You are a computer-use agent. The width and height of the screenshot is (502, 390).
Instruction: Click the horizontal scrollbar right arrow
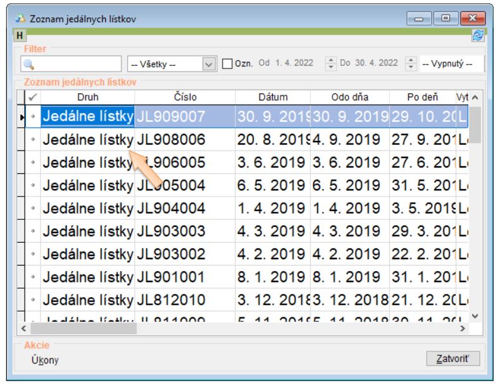469,329
